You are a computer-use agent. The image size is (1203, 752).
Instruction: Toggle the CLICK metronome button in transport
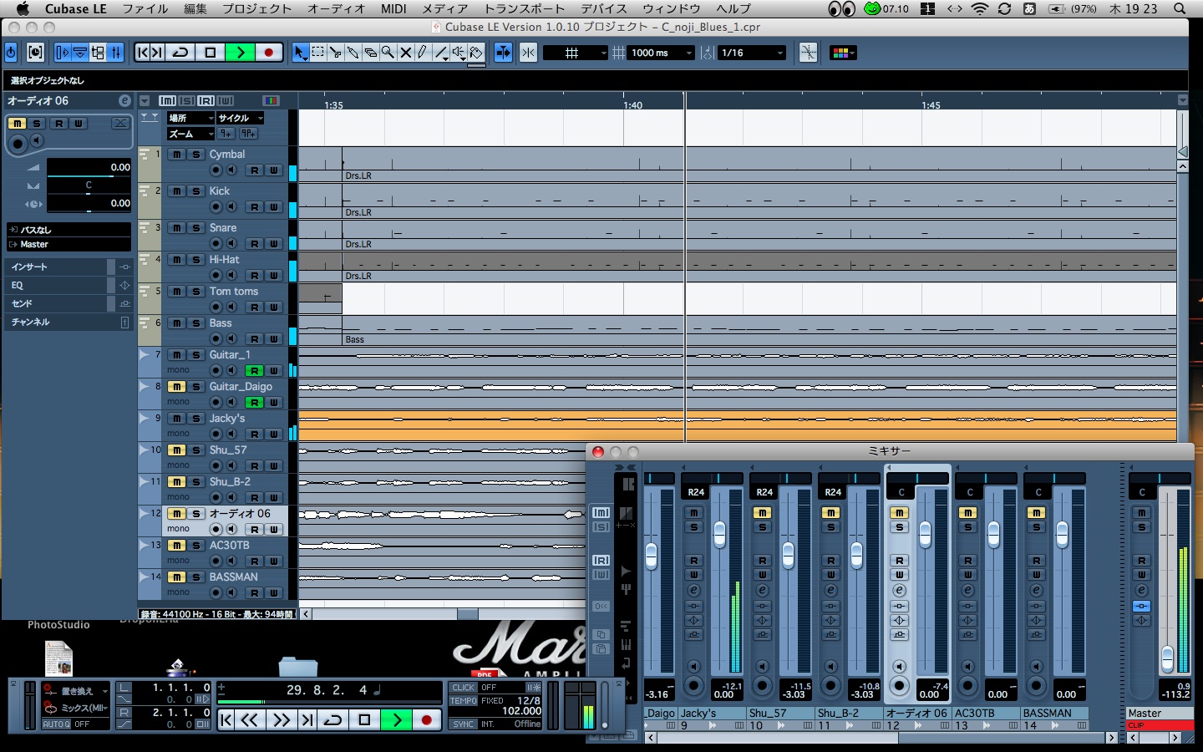pyautogui.click(x=464, y=688)
